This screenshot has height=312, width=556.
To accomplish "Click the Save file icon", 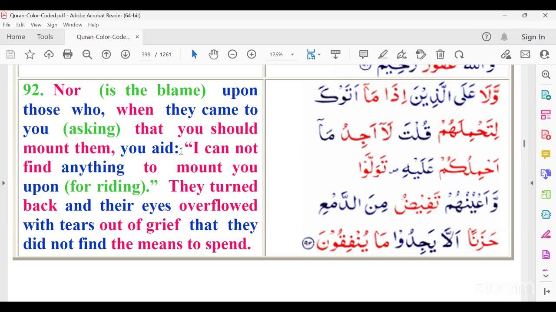I will pos(11,55).
